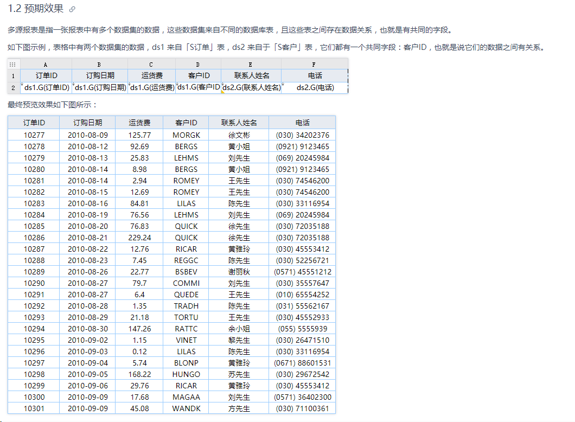Click the example spreadsheet design image
This screenshot has height=422, width=575.
pos(178,76)
